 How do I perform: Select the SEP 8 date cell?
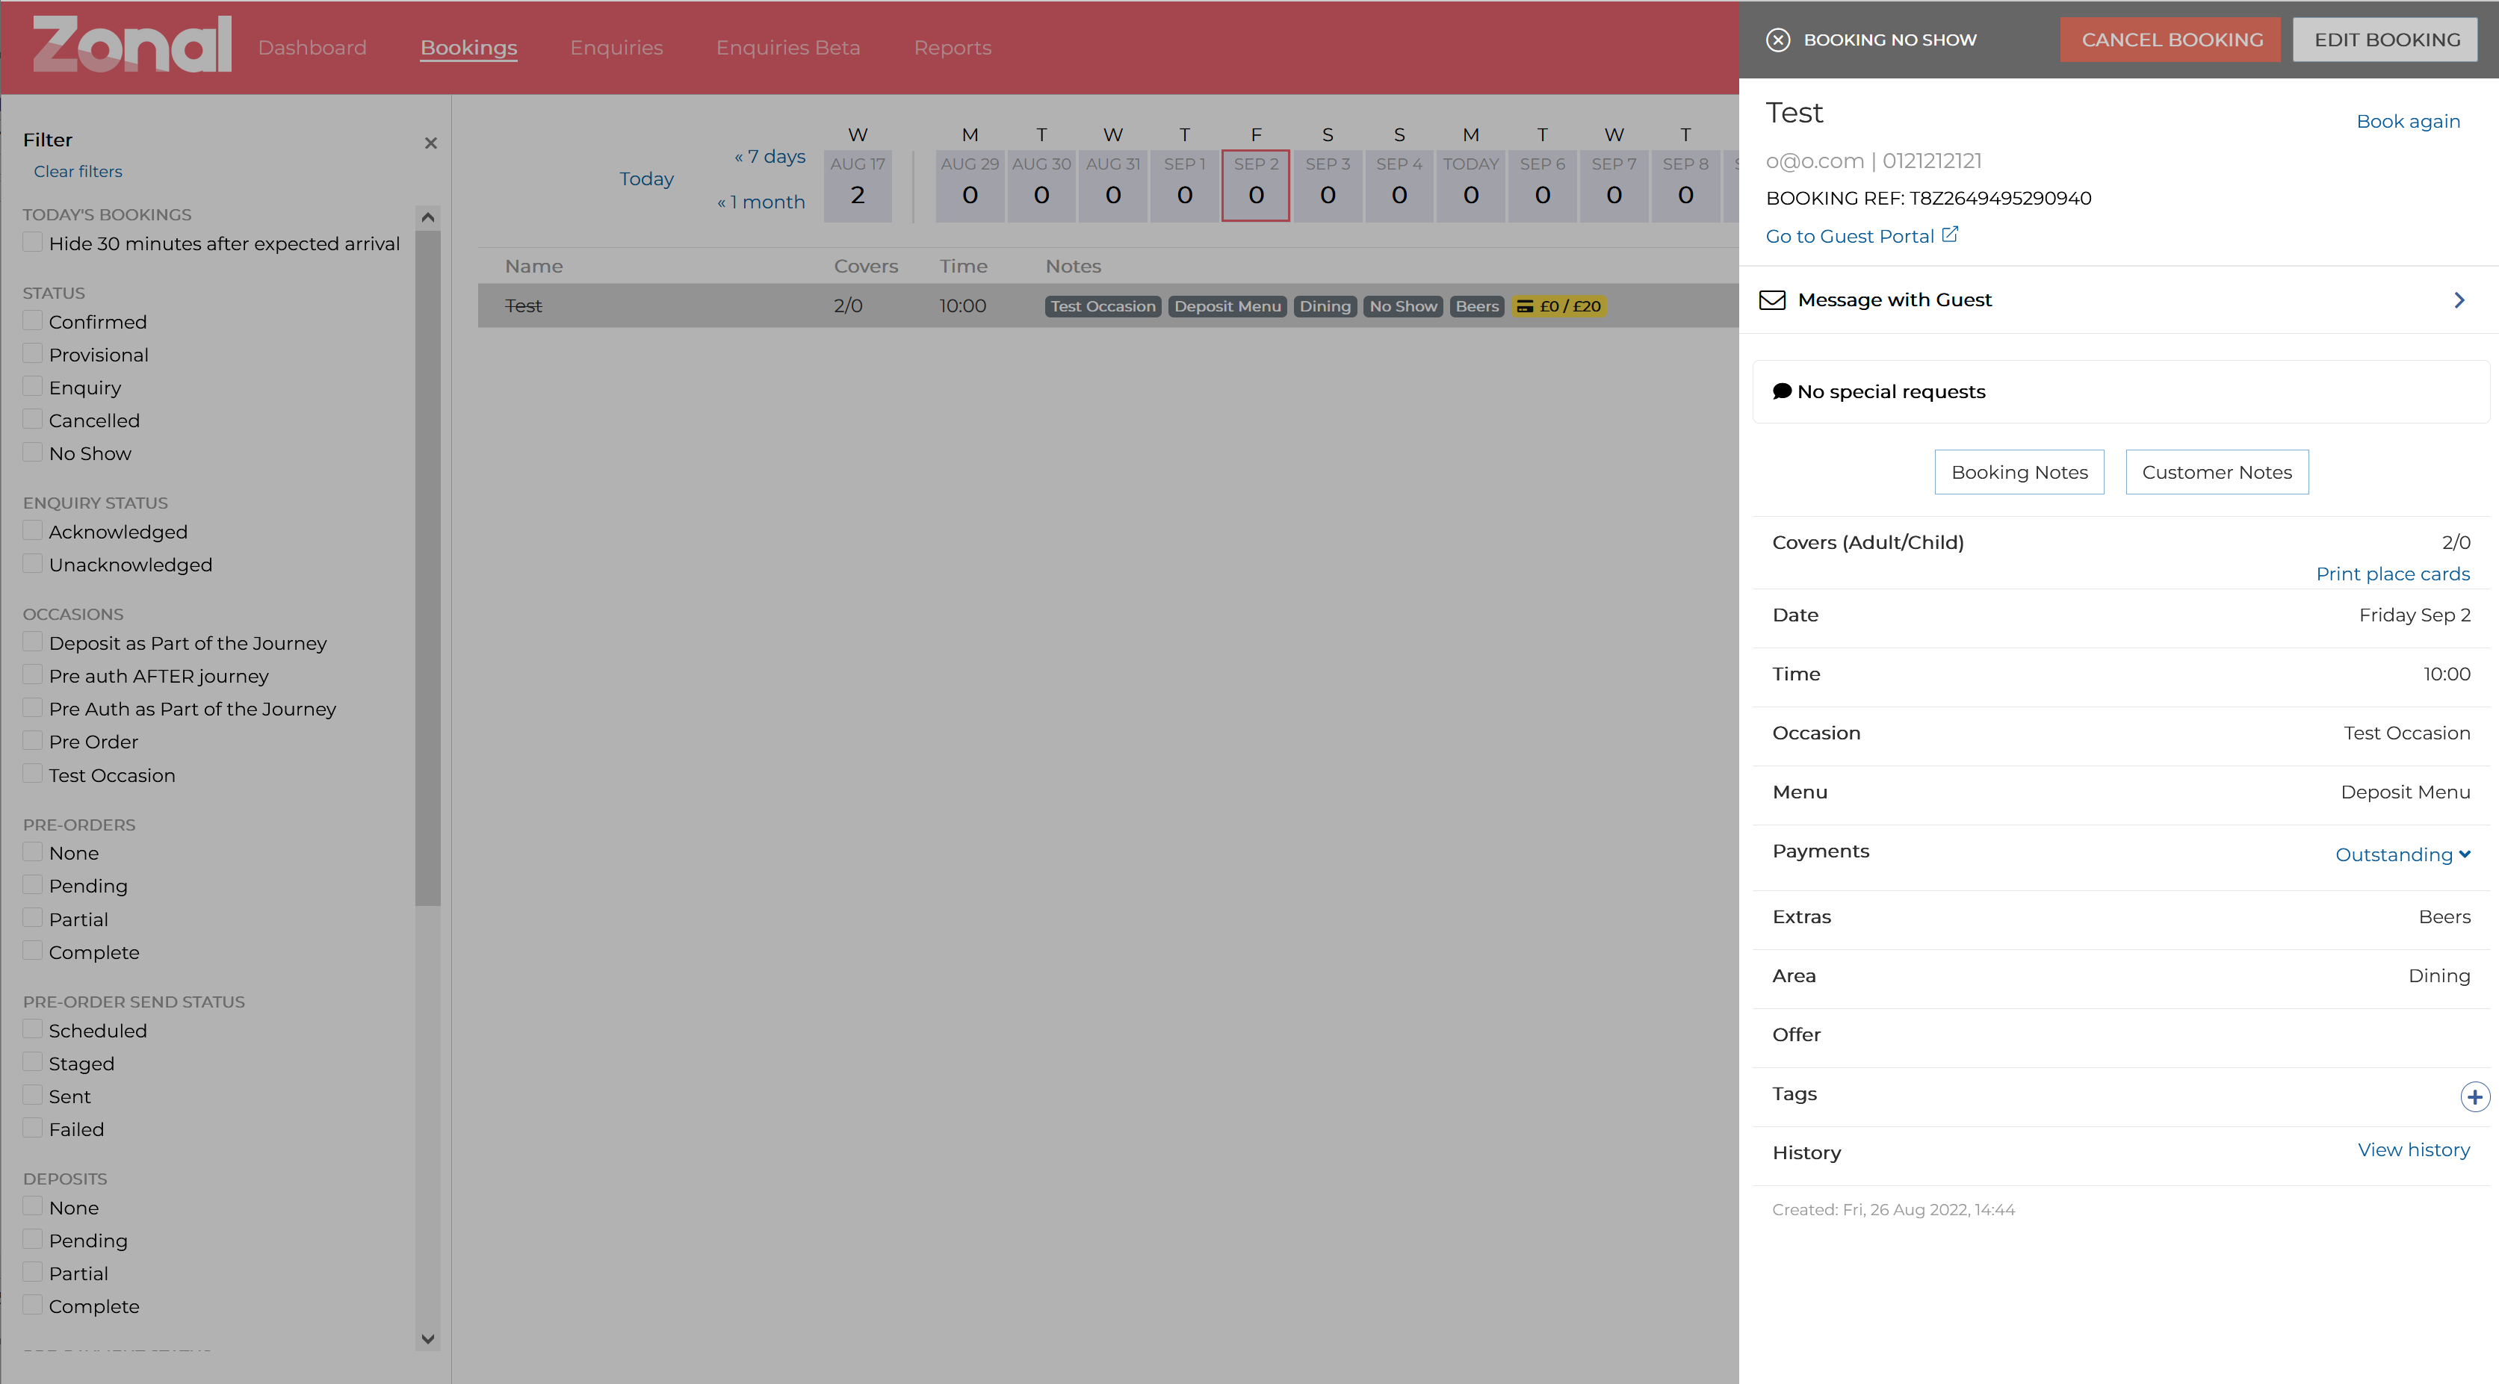(1685, 186)
